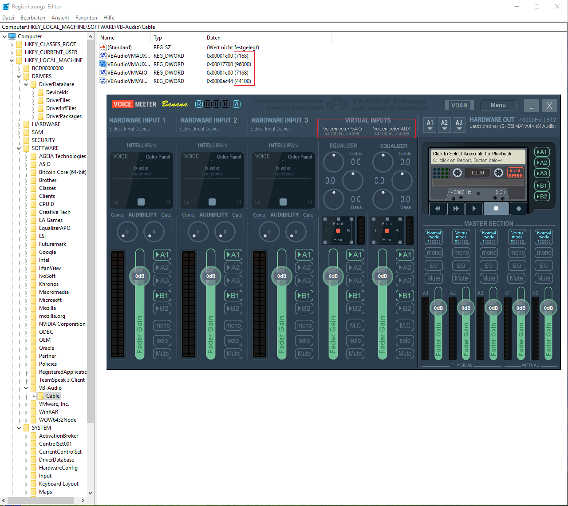
Task: Open the A3 hardware output device selector
Action: [459, 125]
